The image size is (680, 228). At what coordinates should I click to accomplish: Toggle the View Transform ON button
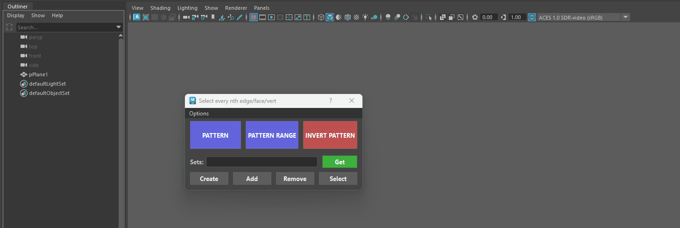(531, 17)
